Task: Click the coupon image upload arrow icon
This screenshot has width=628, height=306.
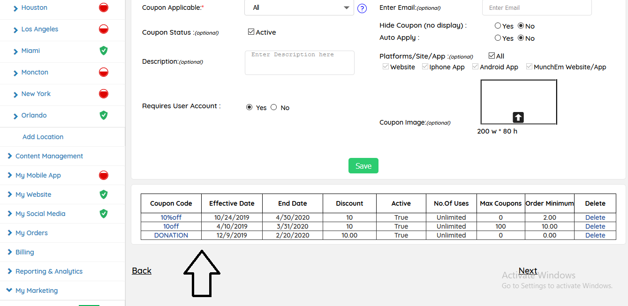Action: (518, 117)
